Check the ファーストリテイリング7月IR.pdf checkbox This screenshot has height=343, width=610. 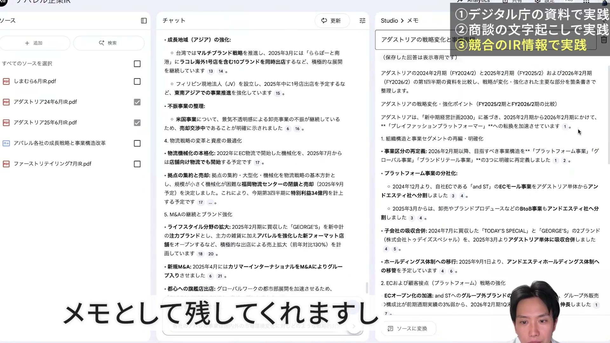point(137,164)
